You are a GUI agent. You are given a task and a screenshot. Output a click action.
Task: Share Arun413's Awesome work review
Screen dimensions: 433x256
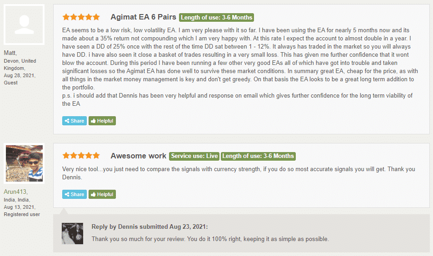pos(74,194)
